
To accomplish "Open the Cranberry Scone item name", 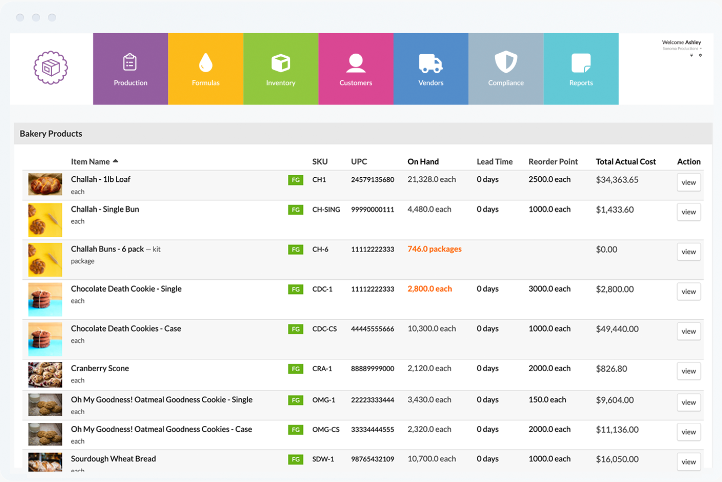I will tap(100, 368).
